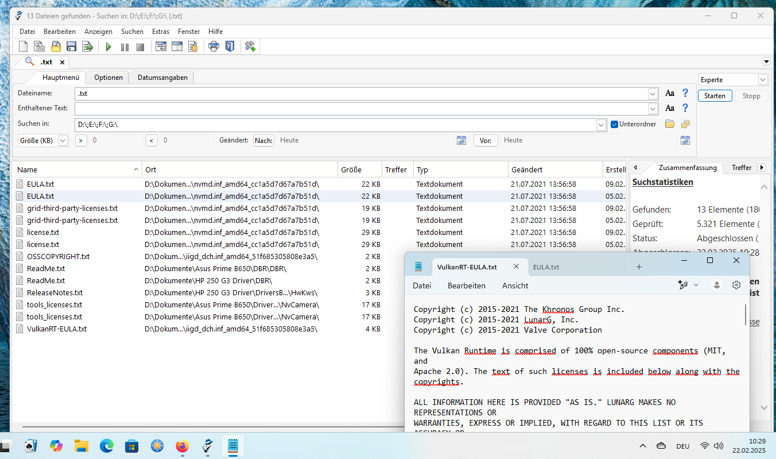This screenshot has width=776, height=459.
Task: Switch to the EULA.txt tab in Notepad
Action: tap(546, 267)
